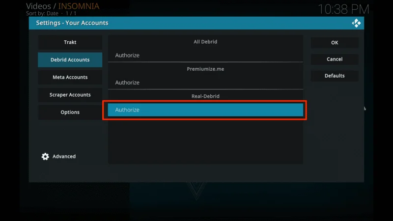Viewport: 393px width, 221px height.
Task: Click the Settings - Your Accounts title
Action: (x=72, y=23)
